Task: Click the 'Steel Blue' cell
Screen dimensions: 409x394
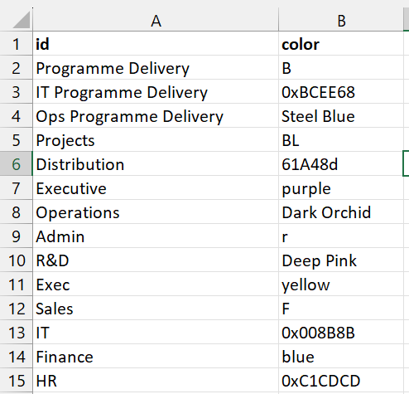Action: click(x=341, y=115)
